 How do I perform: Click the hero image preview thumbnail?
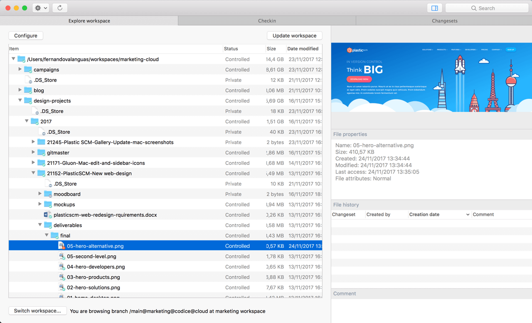(431, 77)
